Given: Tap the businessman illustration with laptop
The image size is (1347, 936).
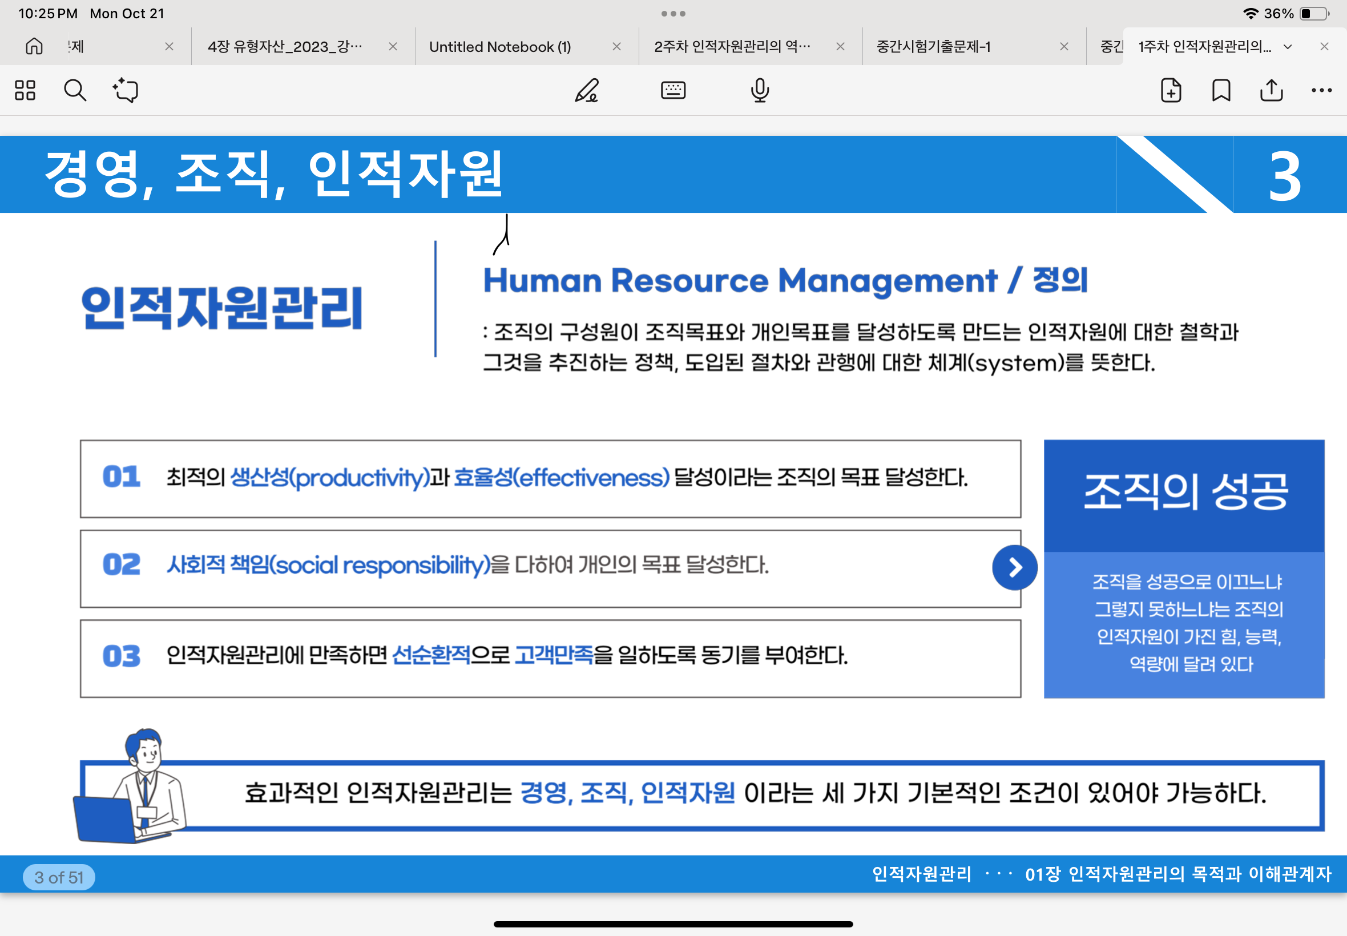Looking at the screenshot, I should tap(131, 786).
